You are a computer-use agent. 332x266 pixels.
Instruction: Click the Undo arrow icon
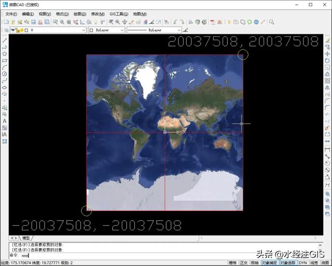pos(175,22)
